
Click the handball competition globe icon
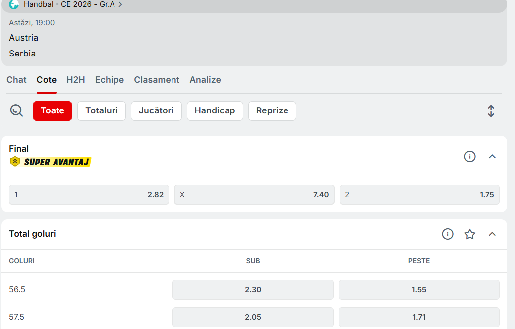14,4
